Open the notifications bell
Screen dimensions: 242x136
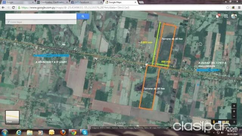218,16
